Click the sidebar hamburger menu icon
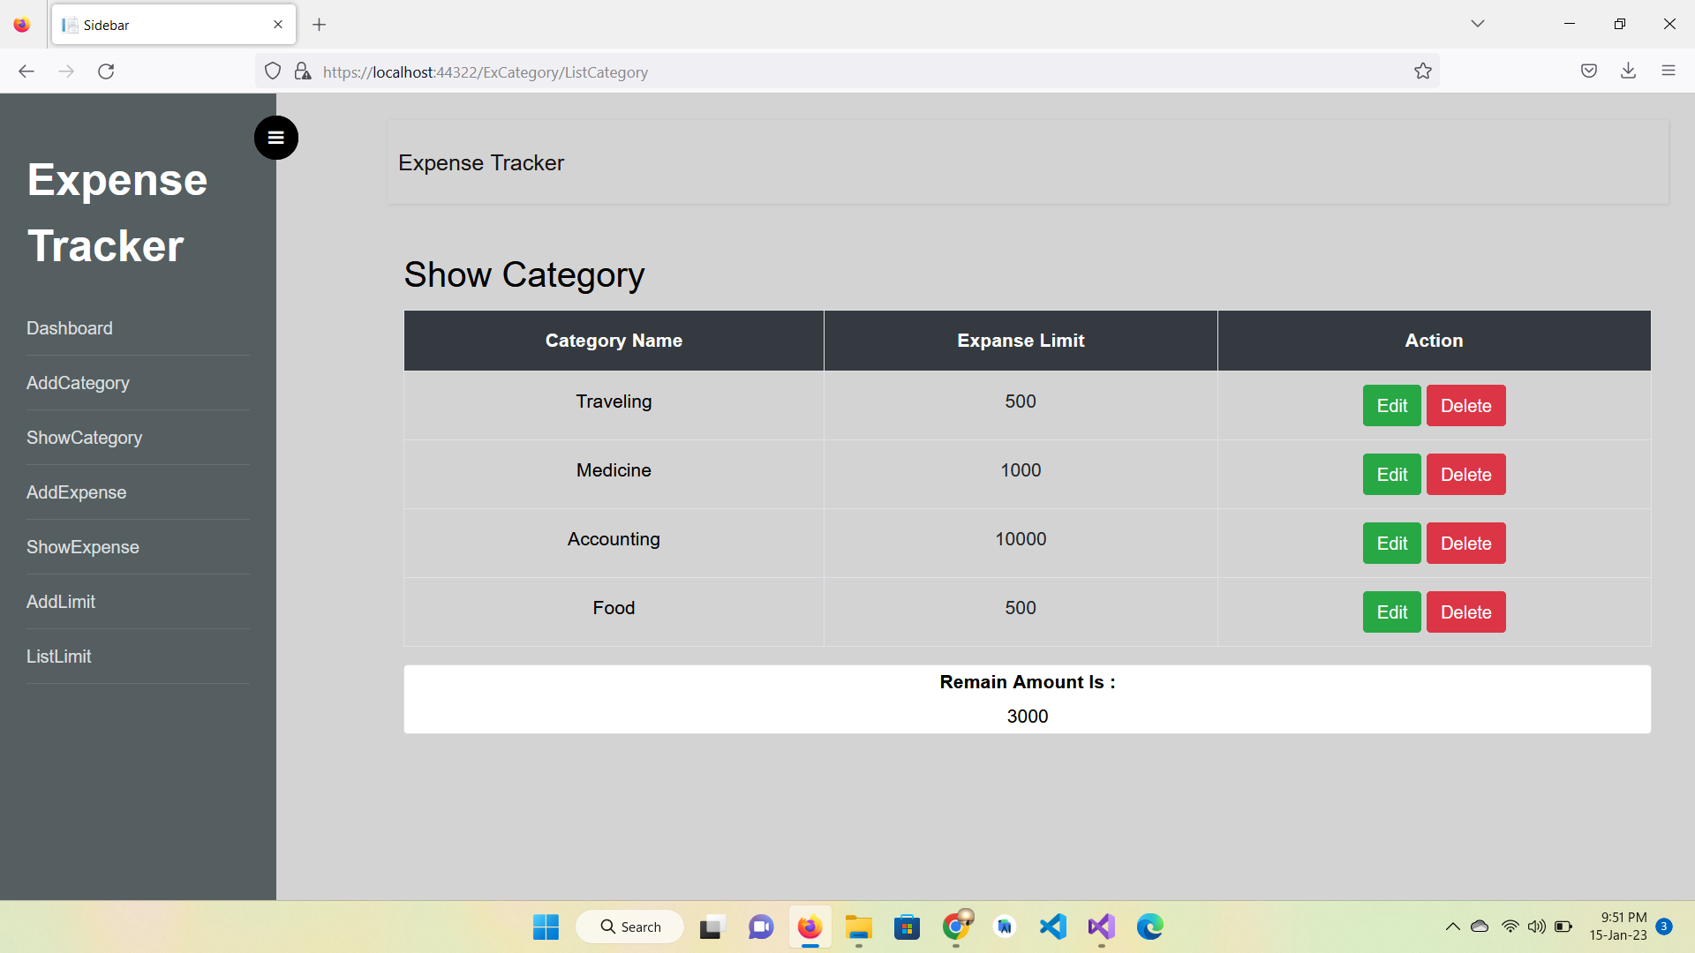The height and width of the screenshot is (953, 1695). click(x=275, y=138)
